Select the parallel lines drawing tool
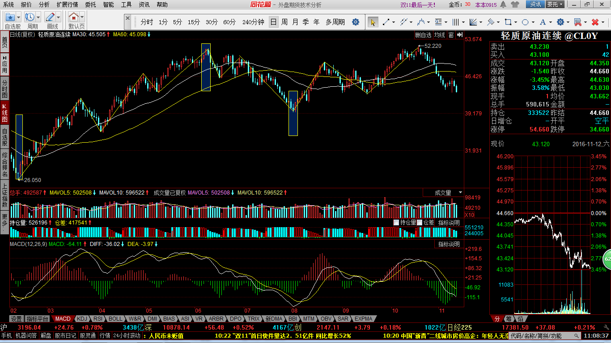This screenshot has height=343, width=611. [x=403, y=22]
